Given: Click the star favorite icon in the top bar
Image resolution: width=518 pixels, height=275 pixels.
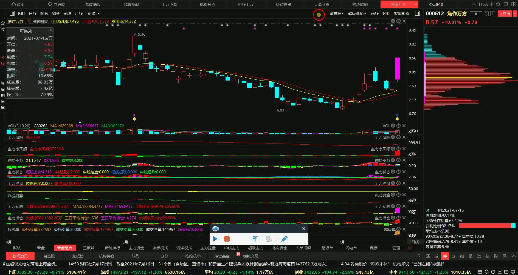Looking at the screenshot, I should pyautogui.click(x=498, y=4).
